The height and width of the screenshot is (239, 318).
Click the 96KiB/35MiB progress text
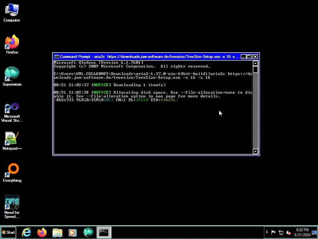coord(90,100)
